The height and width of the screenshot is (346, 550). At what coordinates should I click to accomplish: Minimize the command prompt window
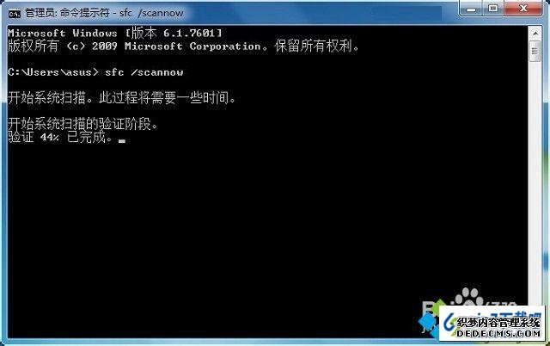point(472,9)
